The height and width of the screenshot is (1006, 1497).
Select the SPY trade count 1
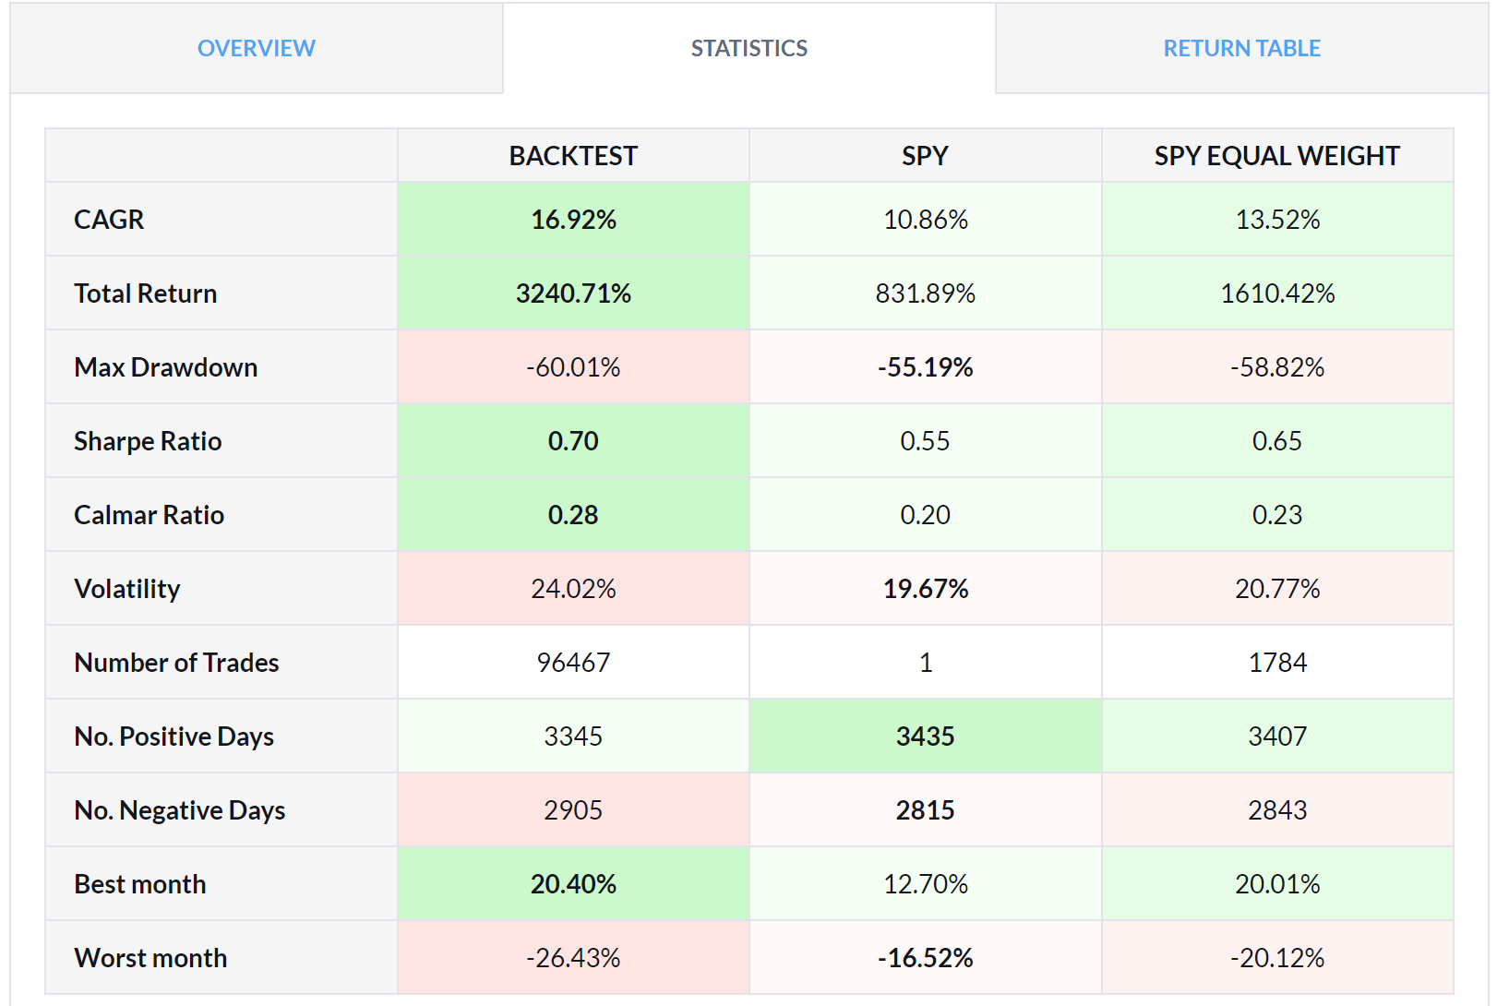[926, 663]
